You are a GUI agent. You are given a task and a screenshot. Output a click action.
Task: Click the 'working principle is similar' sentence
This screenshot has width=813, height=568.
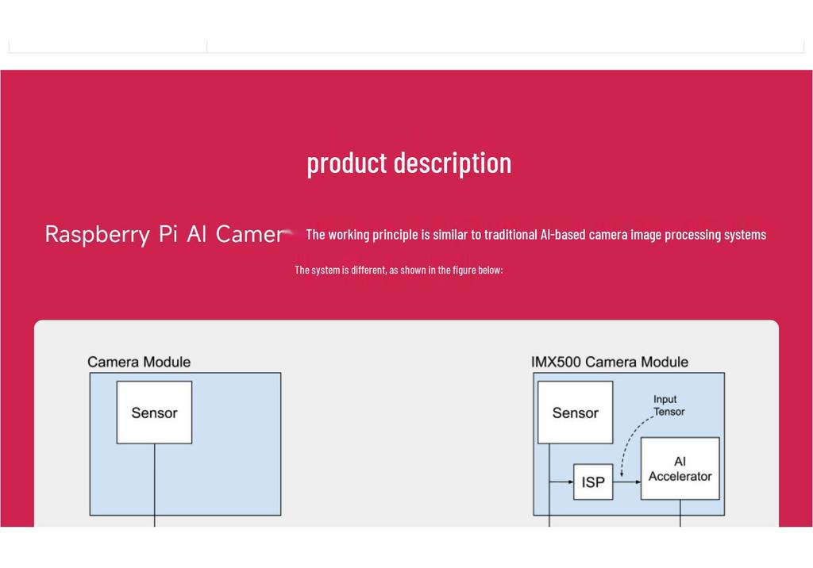536,235
